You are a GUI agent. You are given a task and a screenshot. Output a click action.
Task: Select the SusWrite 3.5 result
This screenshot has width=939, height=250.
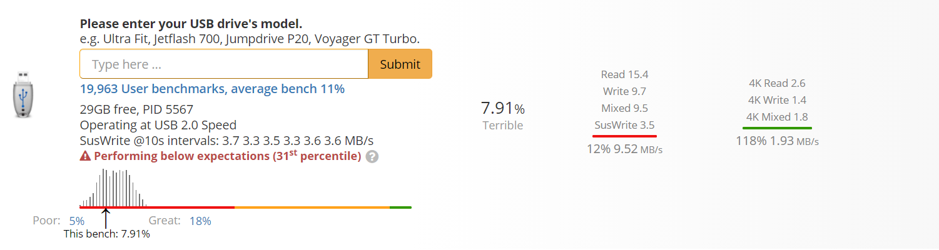click(624, 124)
